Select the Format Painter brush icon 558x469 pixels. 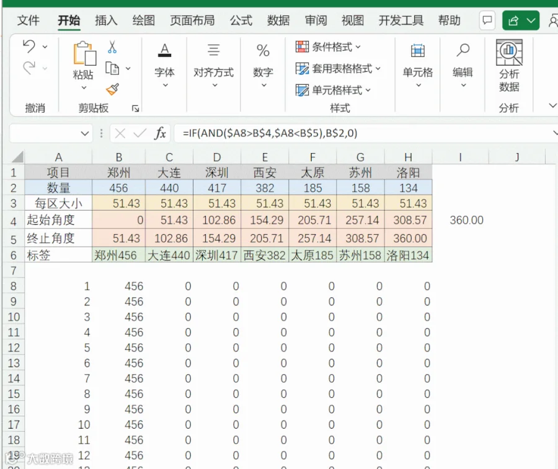(112, 89)
